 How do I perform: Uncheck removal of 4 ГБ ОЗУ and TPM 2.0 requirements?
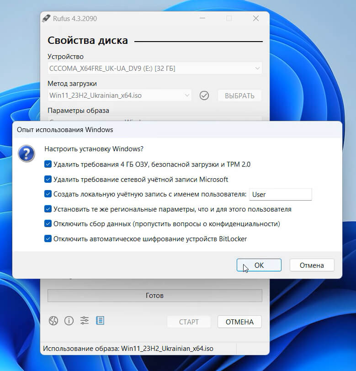(48, 164)
